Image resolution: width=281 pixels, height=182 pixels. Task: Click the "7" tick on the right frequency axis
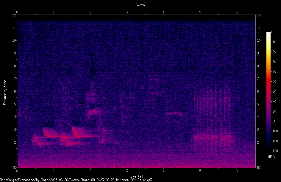(x=258, y=79)
